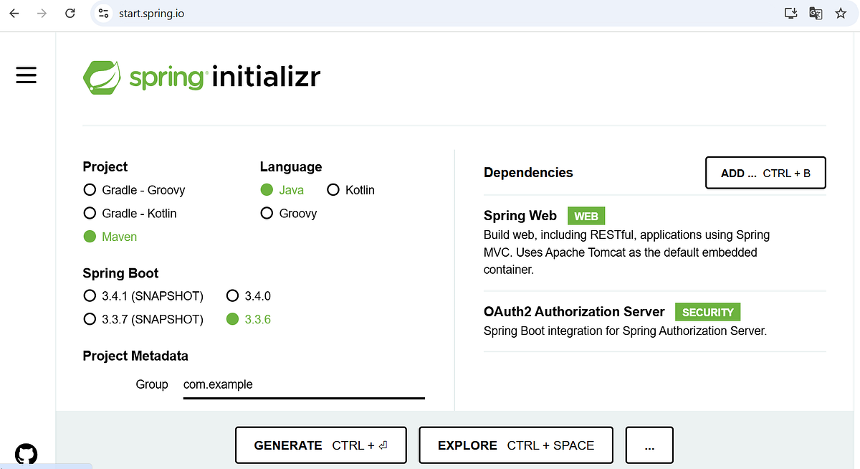This screenshot has width=860, height=469.
Task: Select 3.3.7 (SNAPSHOT) Spring Boot version
Action: [143, 319]
